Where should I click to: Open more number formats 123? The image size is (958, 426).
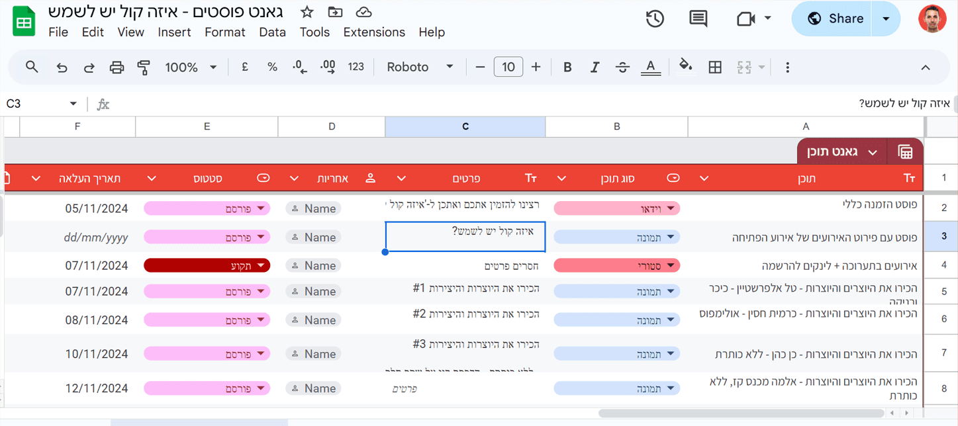[x=356, y=67]
